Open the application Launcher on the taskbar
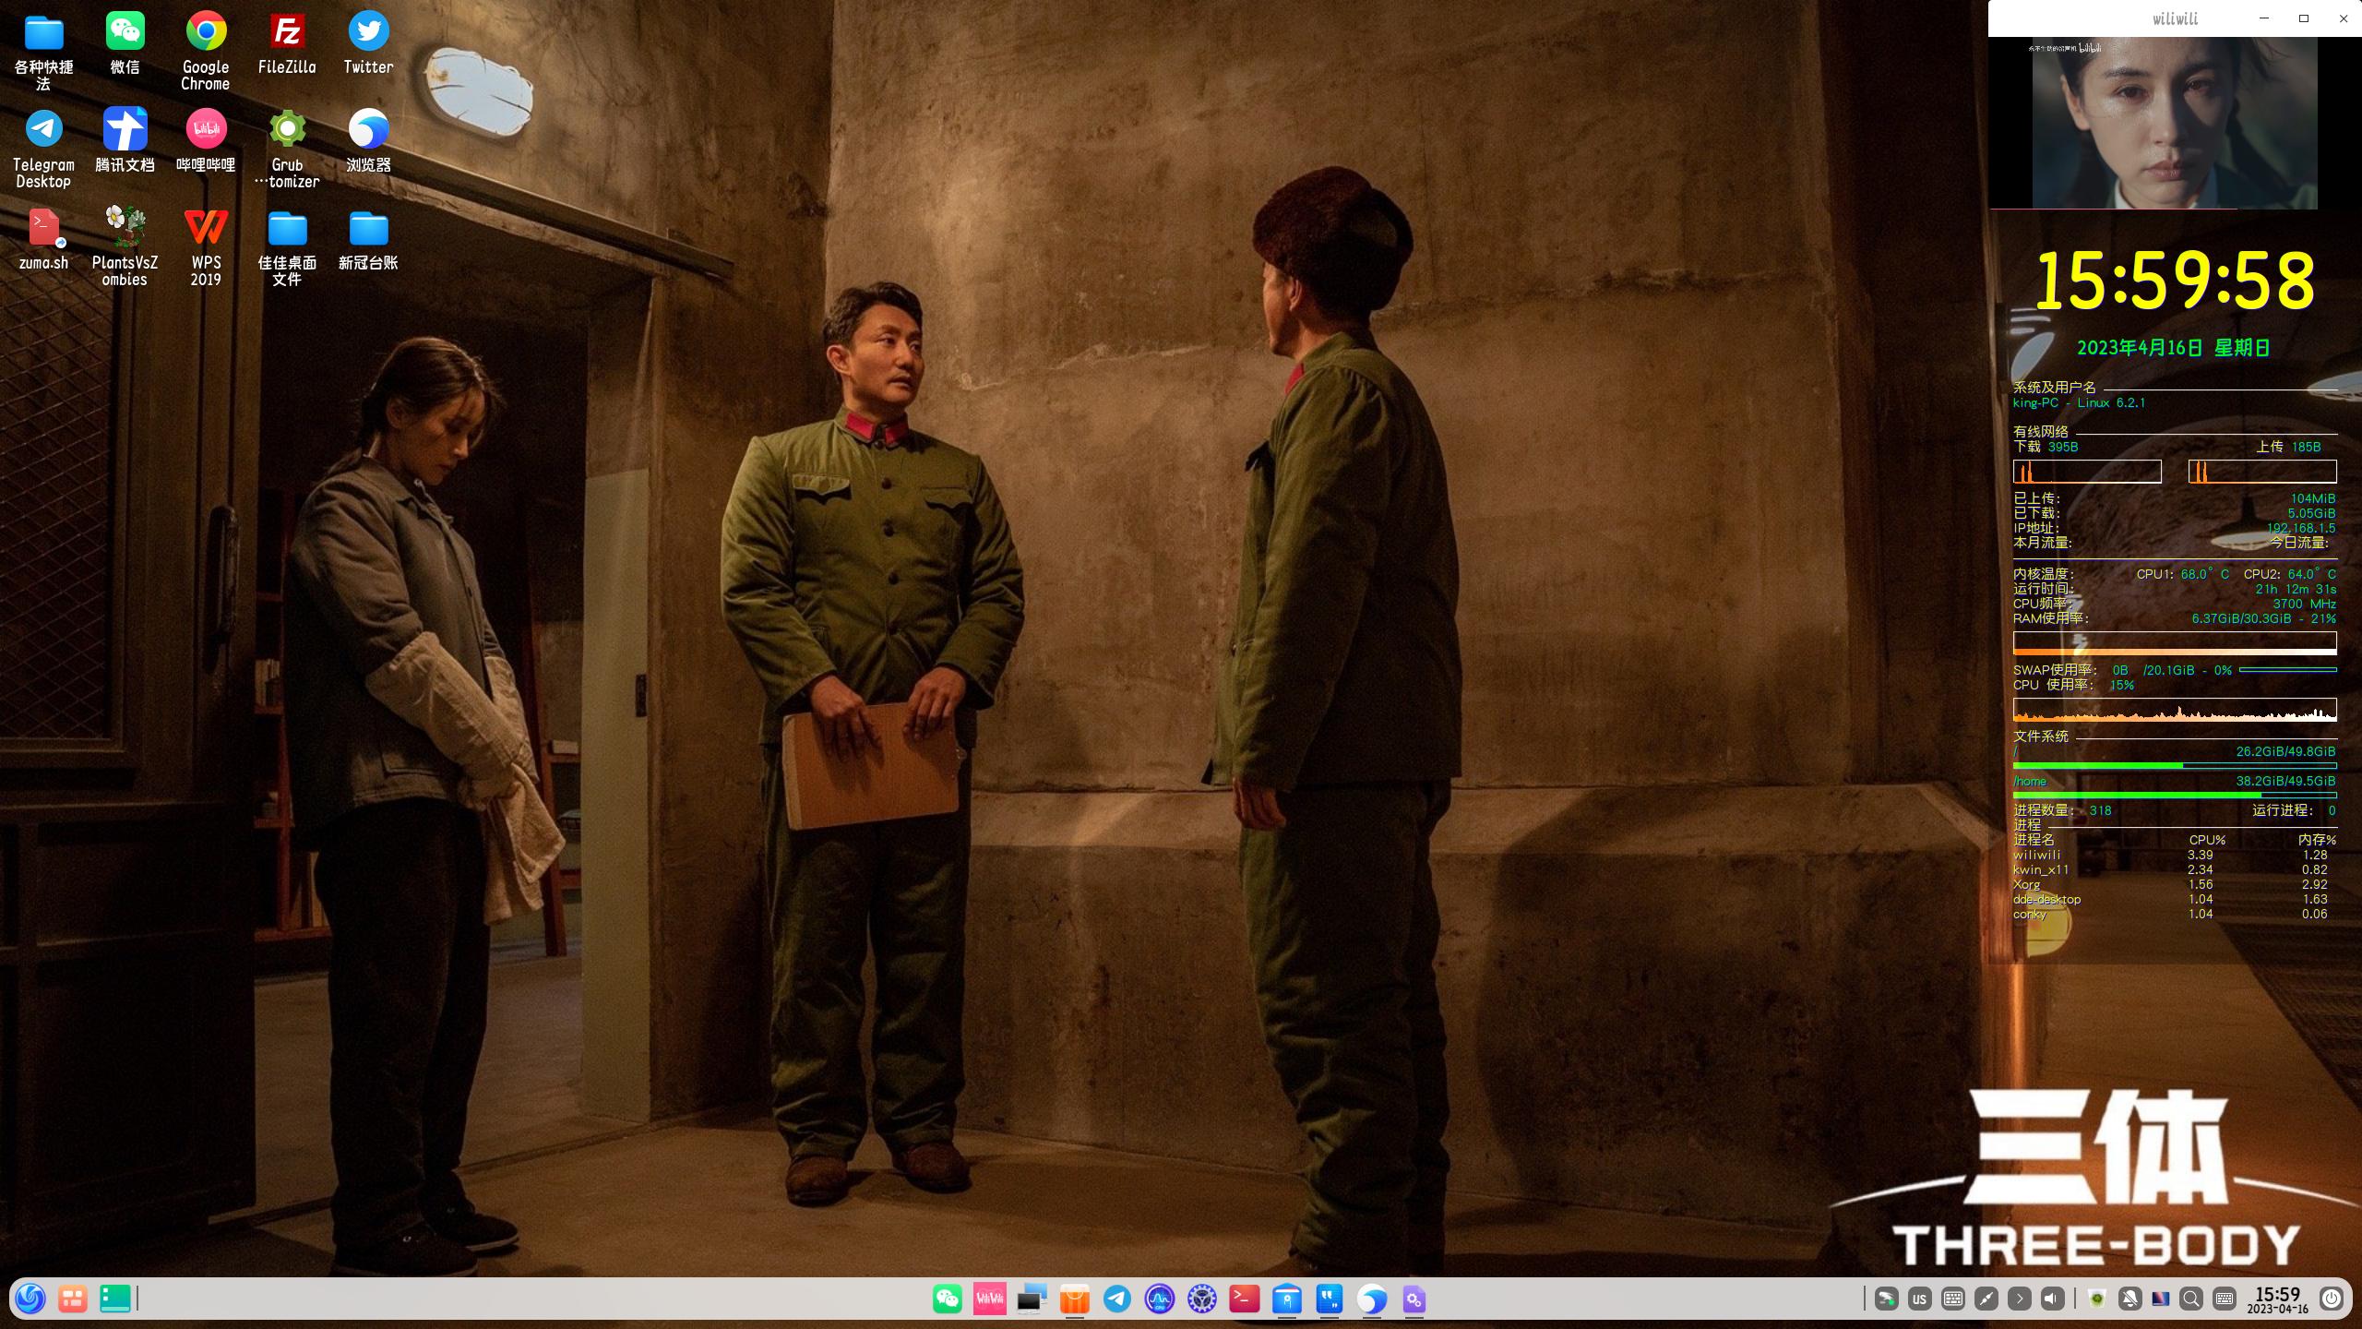 pyautogui.click(x=28, y=1299)
